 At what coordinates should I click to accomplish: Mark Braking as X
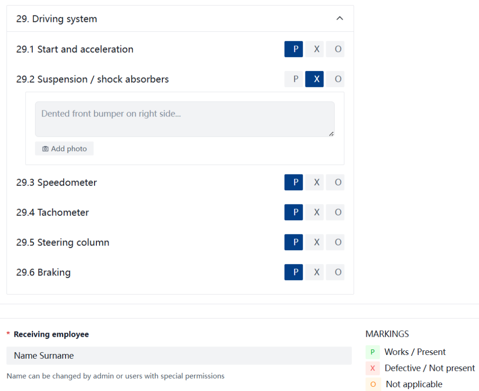(x=314, y=272)
